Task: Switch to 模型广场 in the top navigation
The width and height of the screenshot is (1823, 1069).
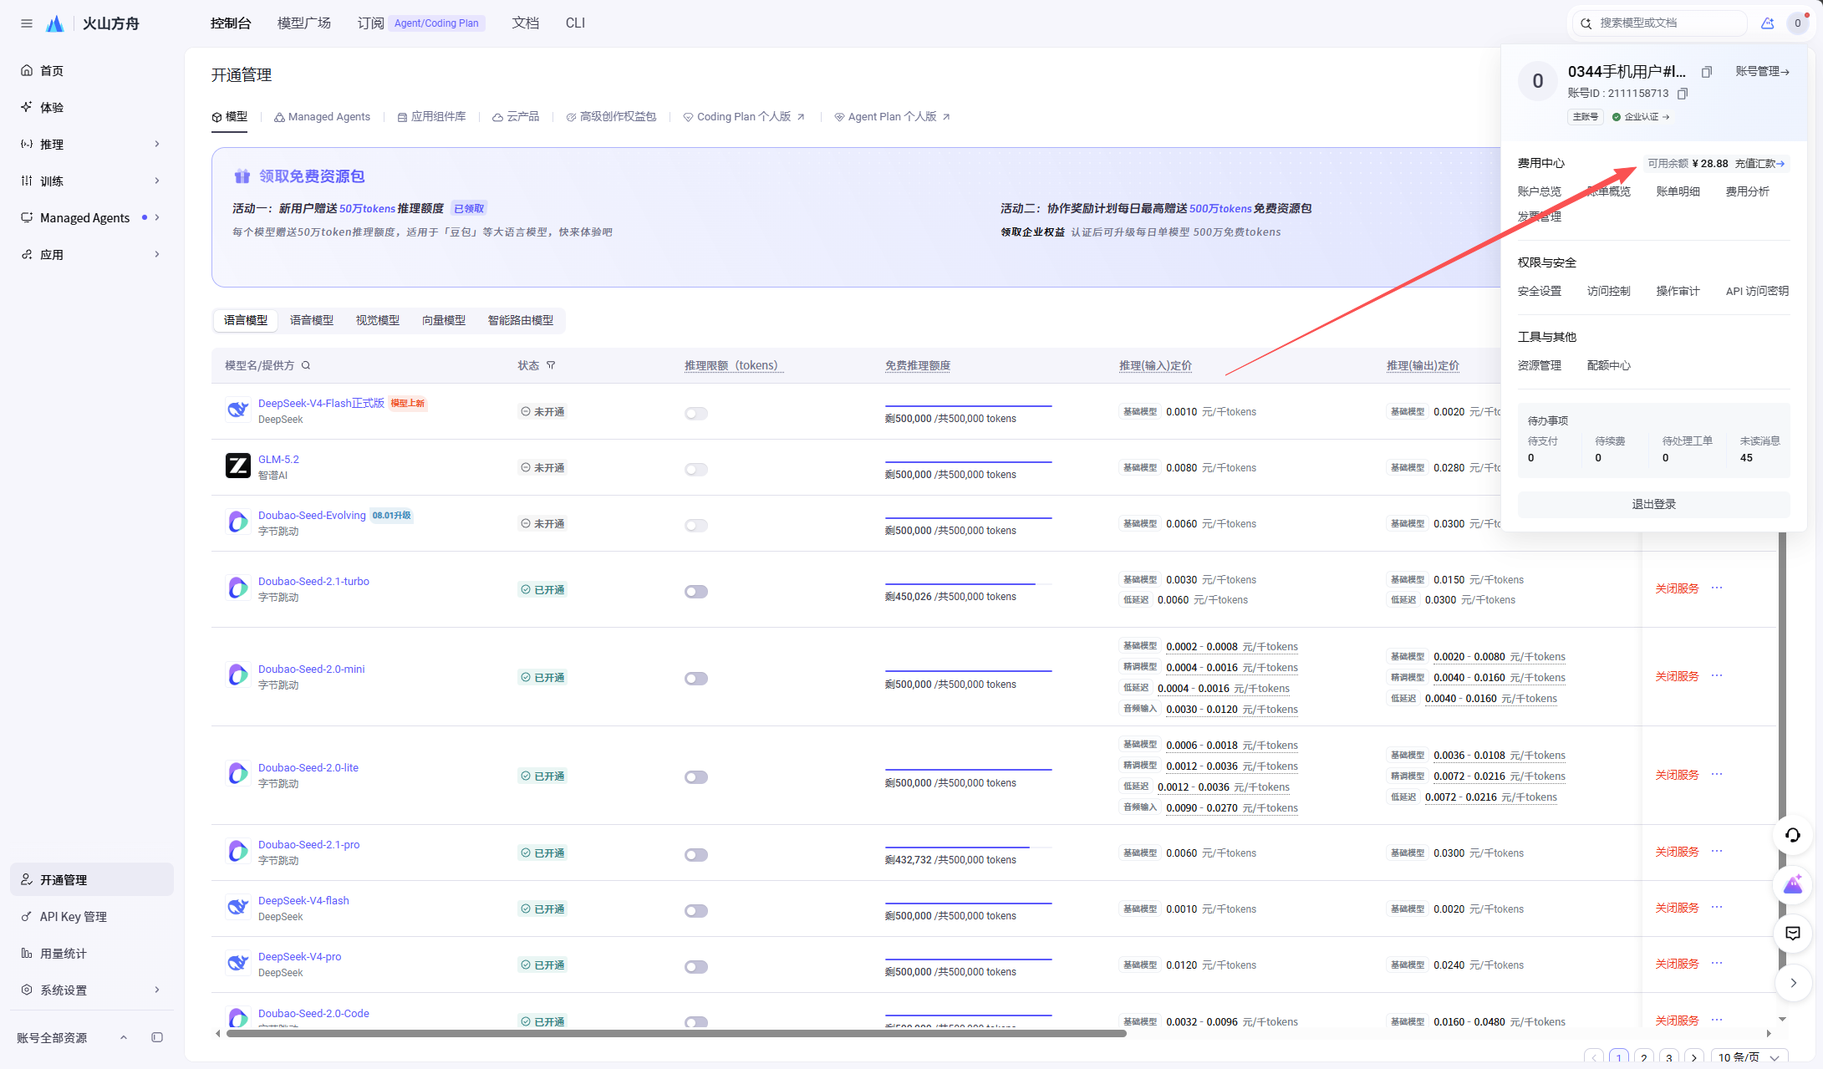Action: point(304,23)
